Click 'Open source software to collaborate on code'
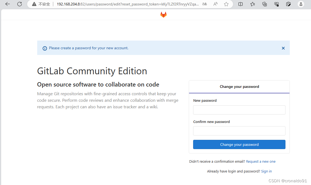This screenshot has width=311, height=185. 98,84
